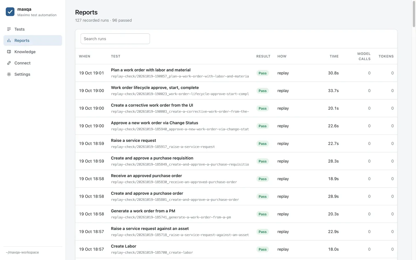Click the vertical page scrollbar
The width and height of the screenshot is (416, 260).
tap(414, 14)
